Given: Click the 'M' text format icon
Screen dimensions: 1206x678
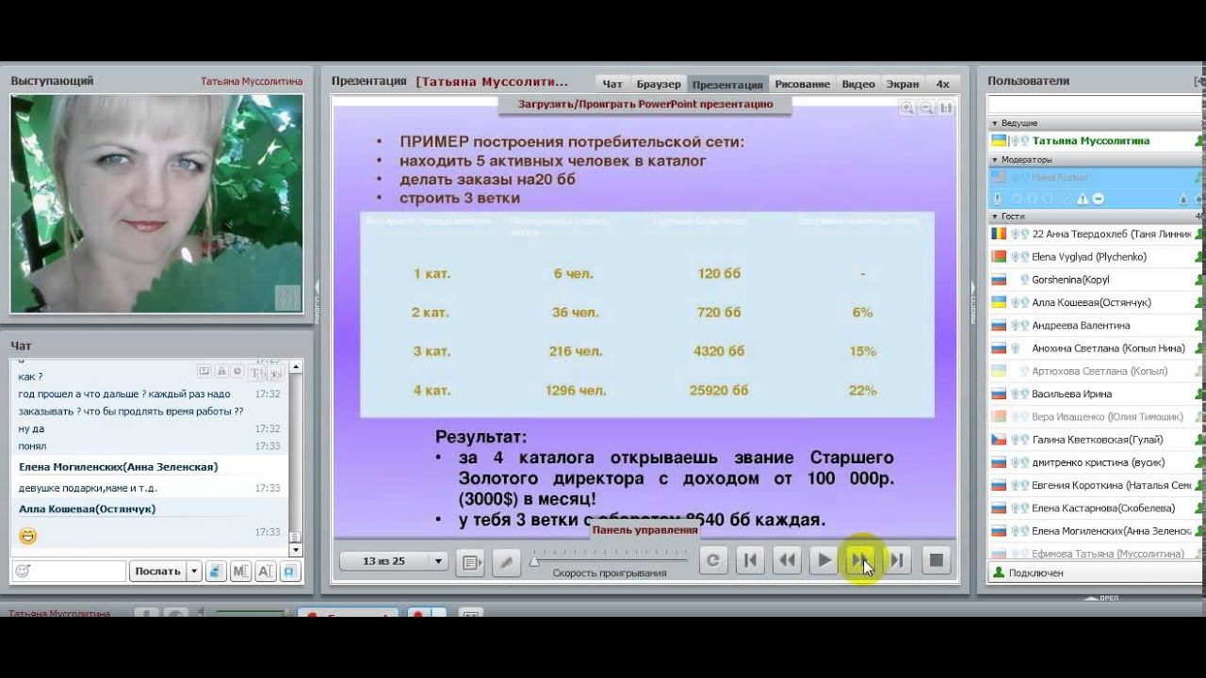Looking at the screenshot, I should pyautogui.click(x=240, y=571).
